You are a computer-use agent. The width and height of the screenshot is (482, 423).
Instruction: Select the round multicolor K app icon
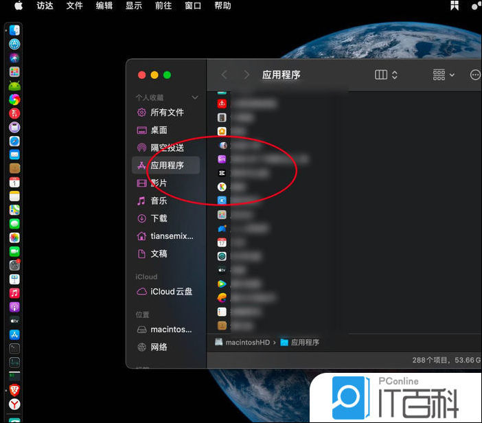(x=222, y=187)
